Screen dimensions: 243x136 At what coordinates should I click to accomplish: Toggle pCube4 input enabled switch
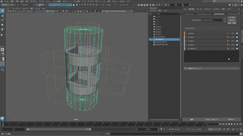(237, 45)
